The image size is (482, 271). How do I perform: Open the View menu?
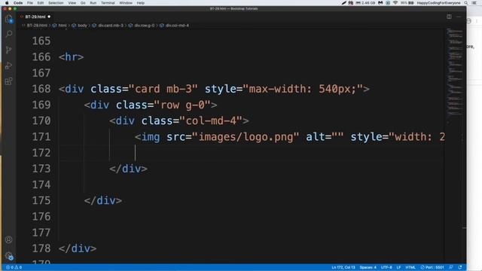pos(72,3)
